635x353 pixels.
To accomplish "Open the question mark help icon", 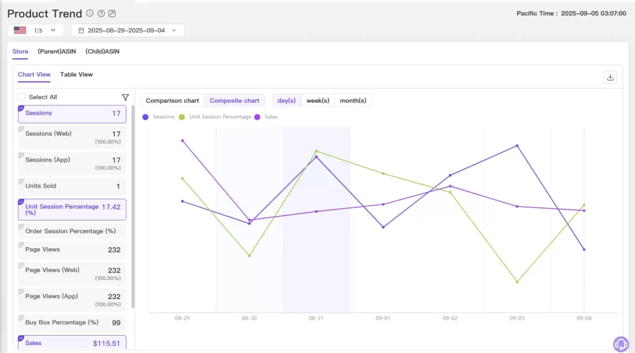I will point(101,14).
